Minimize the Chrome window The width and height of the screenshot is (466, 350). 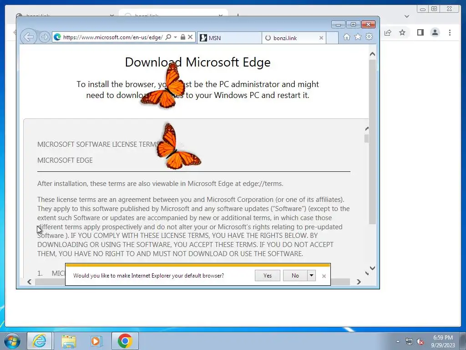pyautogui.click(x=423, y=9)
